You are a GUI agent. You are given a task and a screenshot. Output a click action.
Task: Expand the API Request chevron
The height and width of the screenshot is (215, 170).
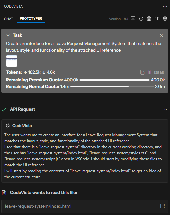point(166,109)
